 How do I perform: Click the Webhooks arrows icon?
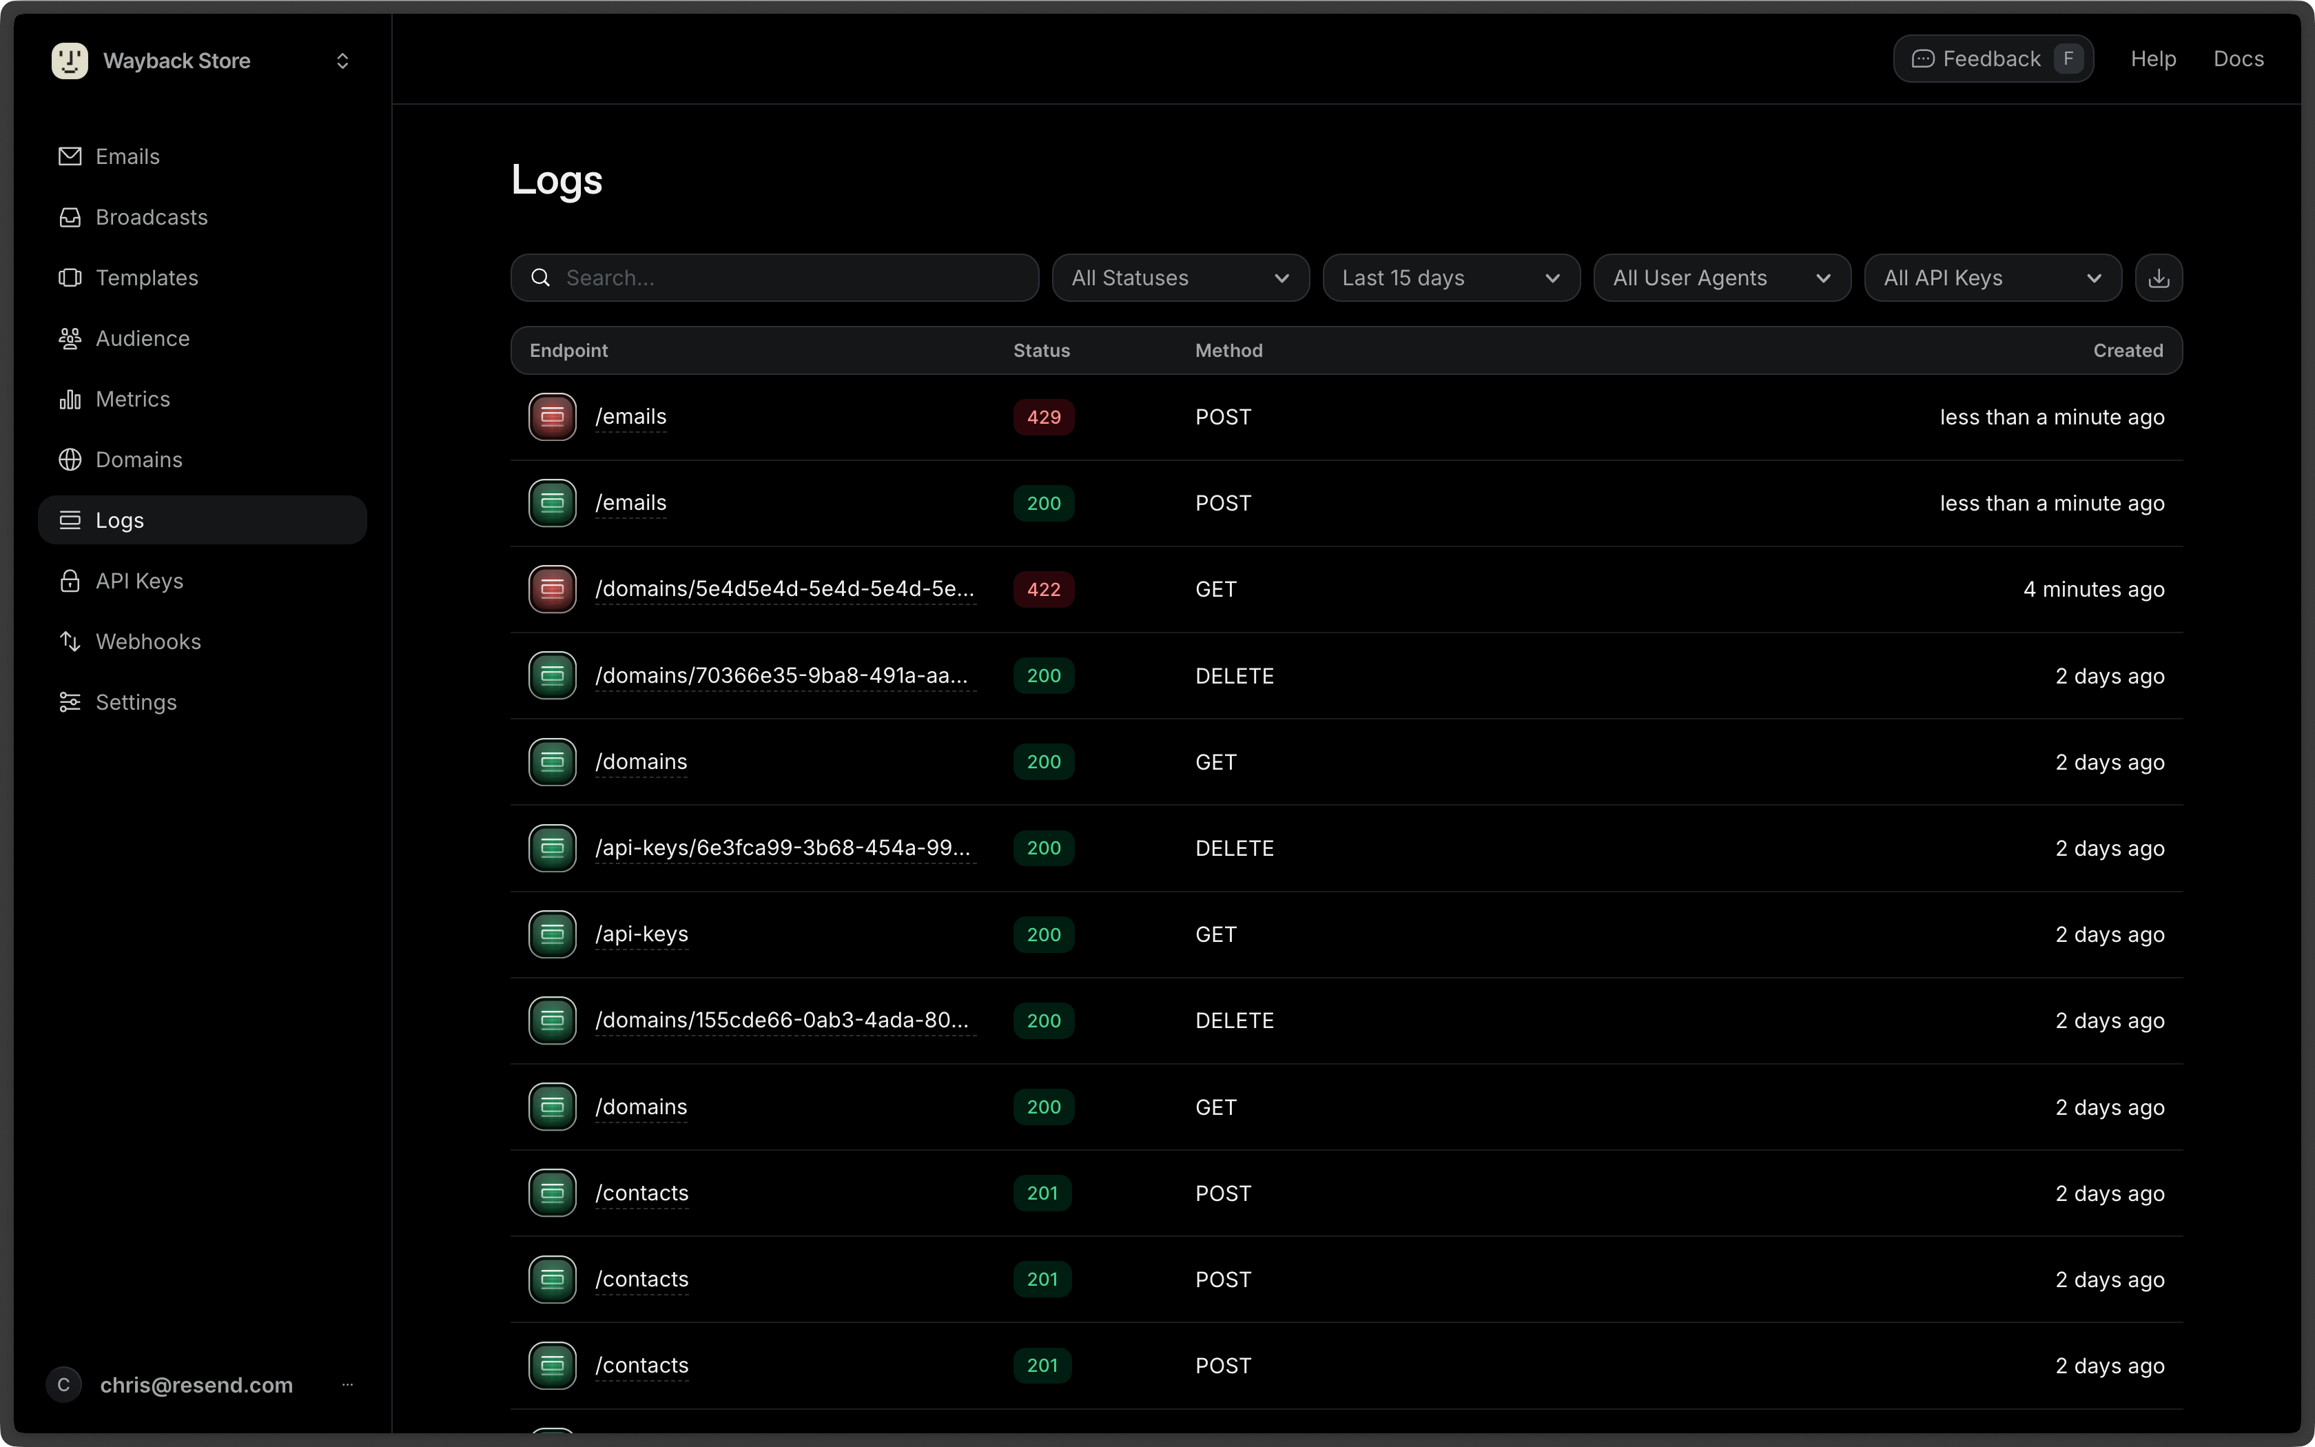click(x=70, y=642)
